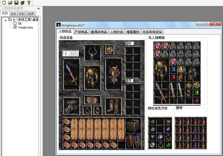Open the 任务和传送站 tab

[x=152, y=32]
